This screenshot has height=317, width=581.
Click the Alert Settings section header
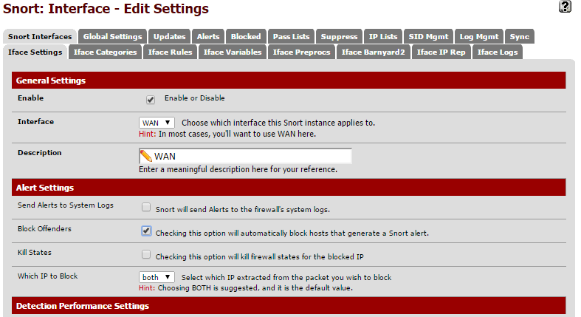(289, 187)
